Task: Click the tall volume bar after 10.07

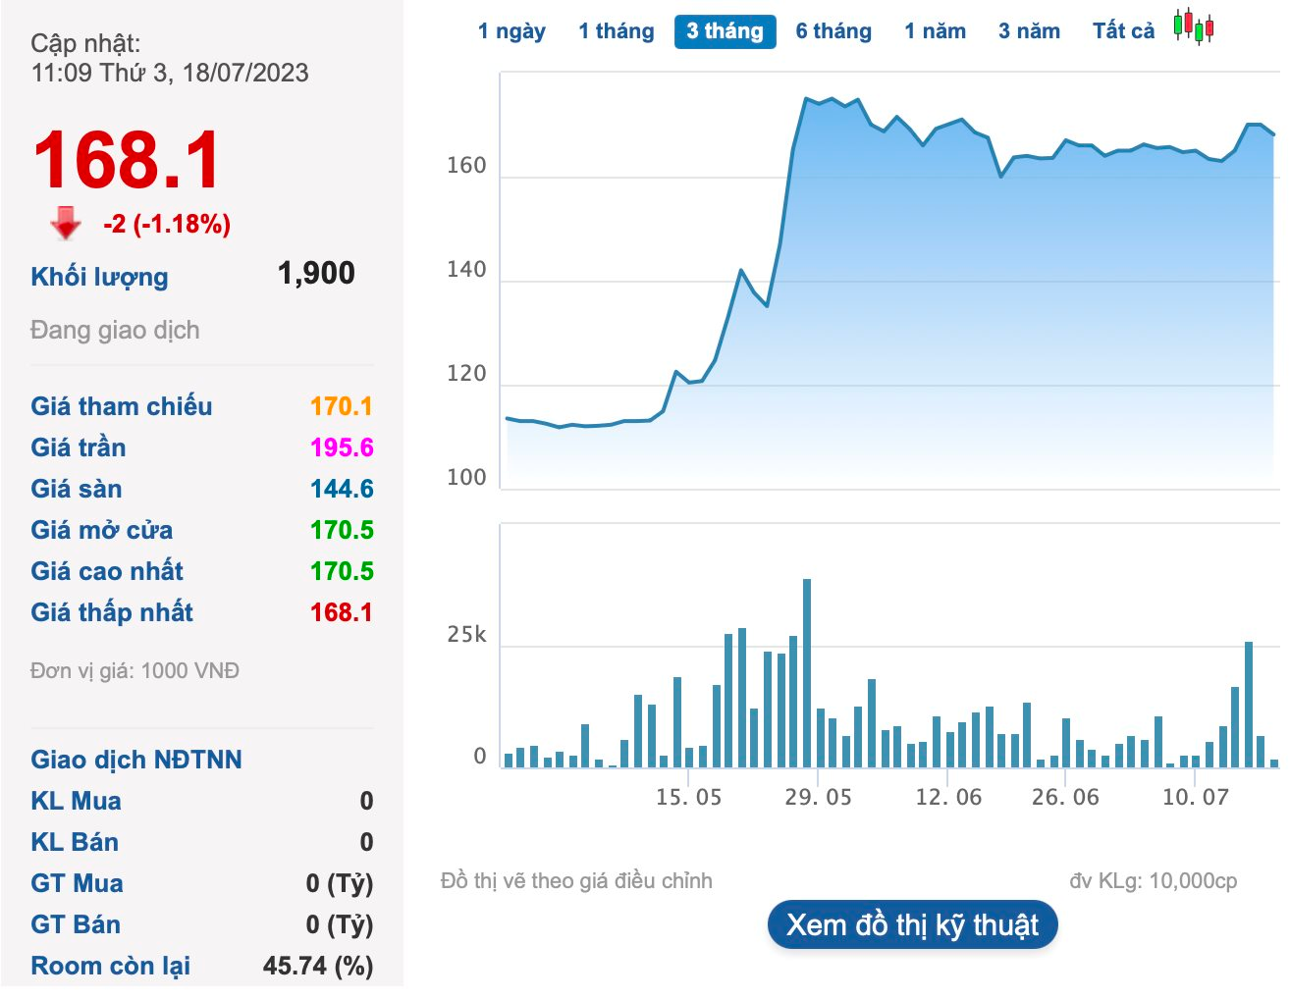Action: tap(1249, 705)
